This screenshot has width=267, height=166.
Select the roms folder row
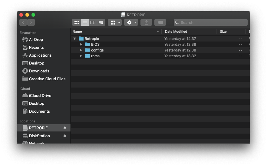(160, 56)
